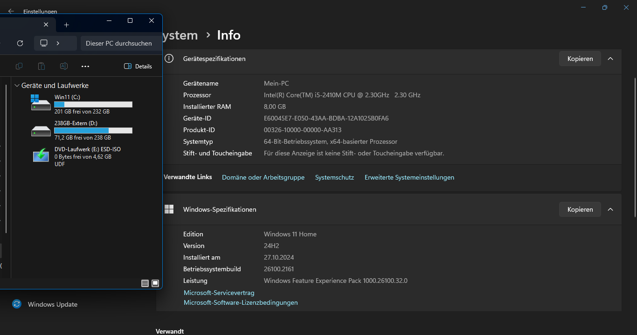Screen dimensions: 637x335
Task: Maximize the Explorer window
Action: [x=130, y=20]
